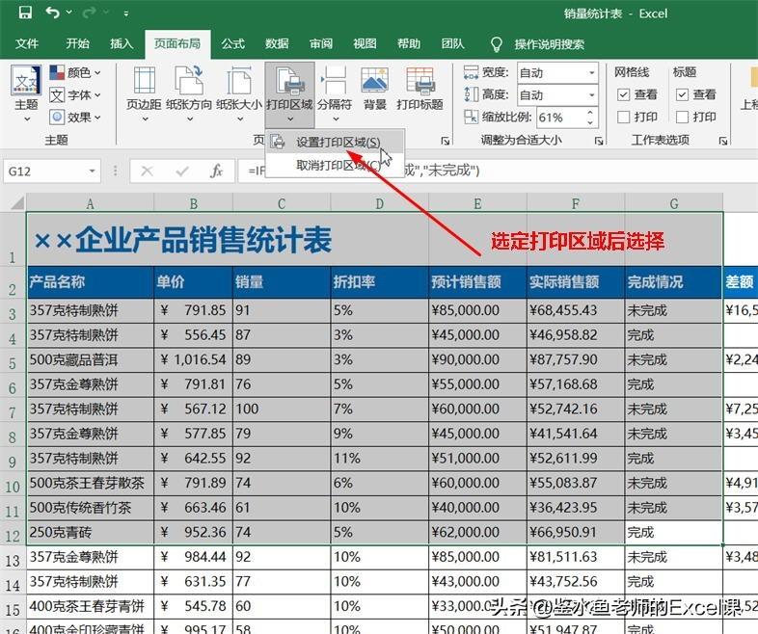Select column A header

pyautogui.click(x=91, y=203)
